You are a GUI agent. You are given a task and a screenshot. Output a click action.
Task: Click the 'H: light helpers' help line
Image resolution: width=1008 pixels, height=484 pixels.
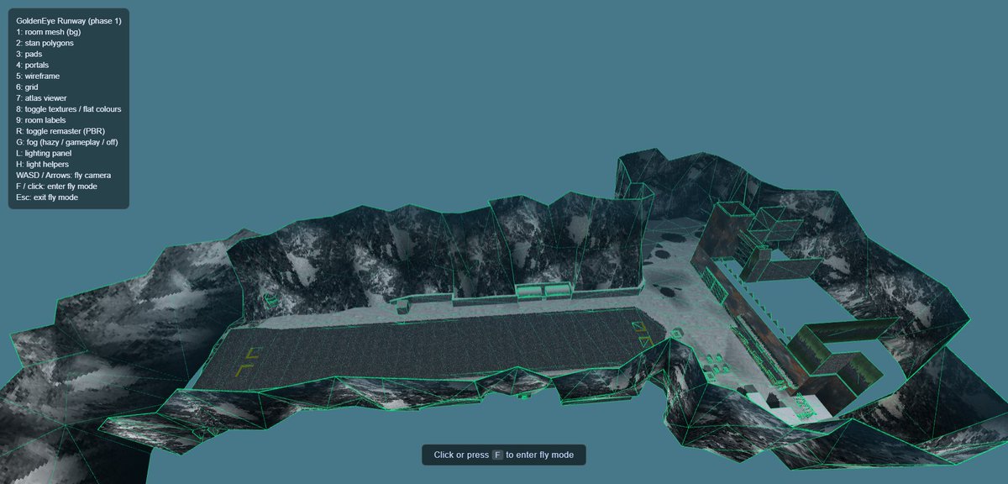[x=42, y=164]
